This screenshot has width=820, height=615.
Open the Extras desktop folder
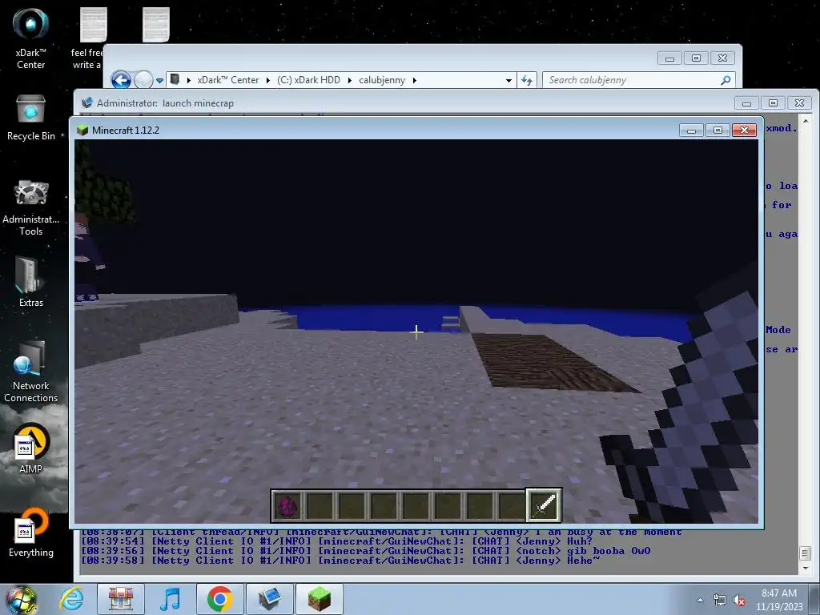point(31,281)
